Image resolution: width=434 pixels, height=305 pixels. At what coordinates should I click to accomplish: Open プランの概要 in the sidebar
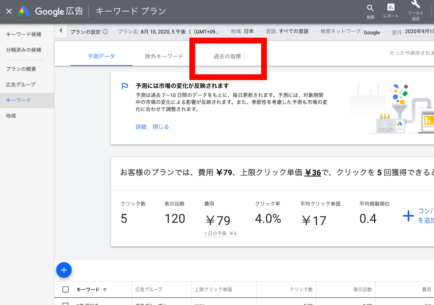[x=21, y=69]
